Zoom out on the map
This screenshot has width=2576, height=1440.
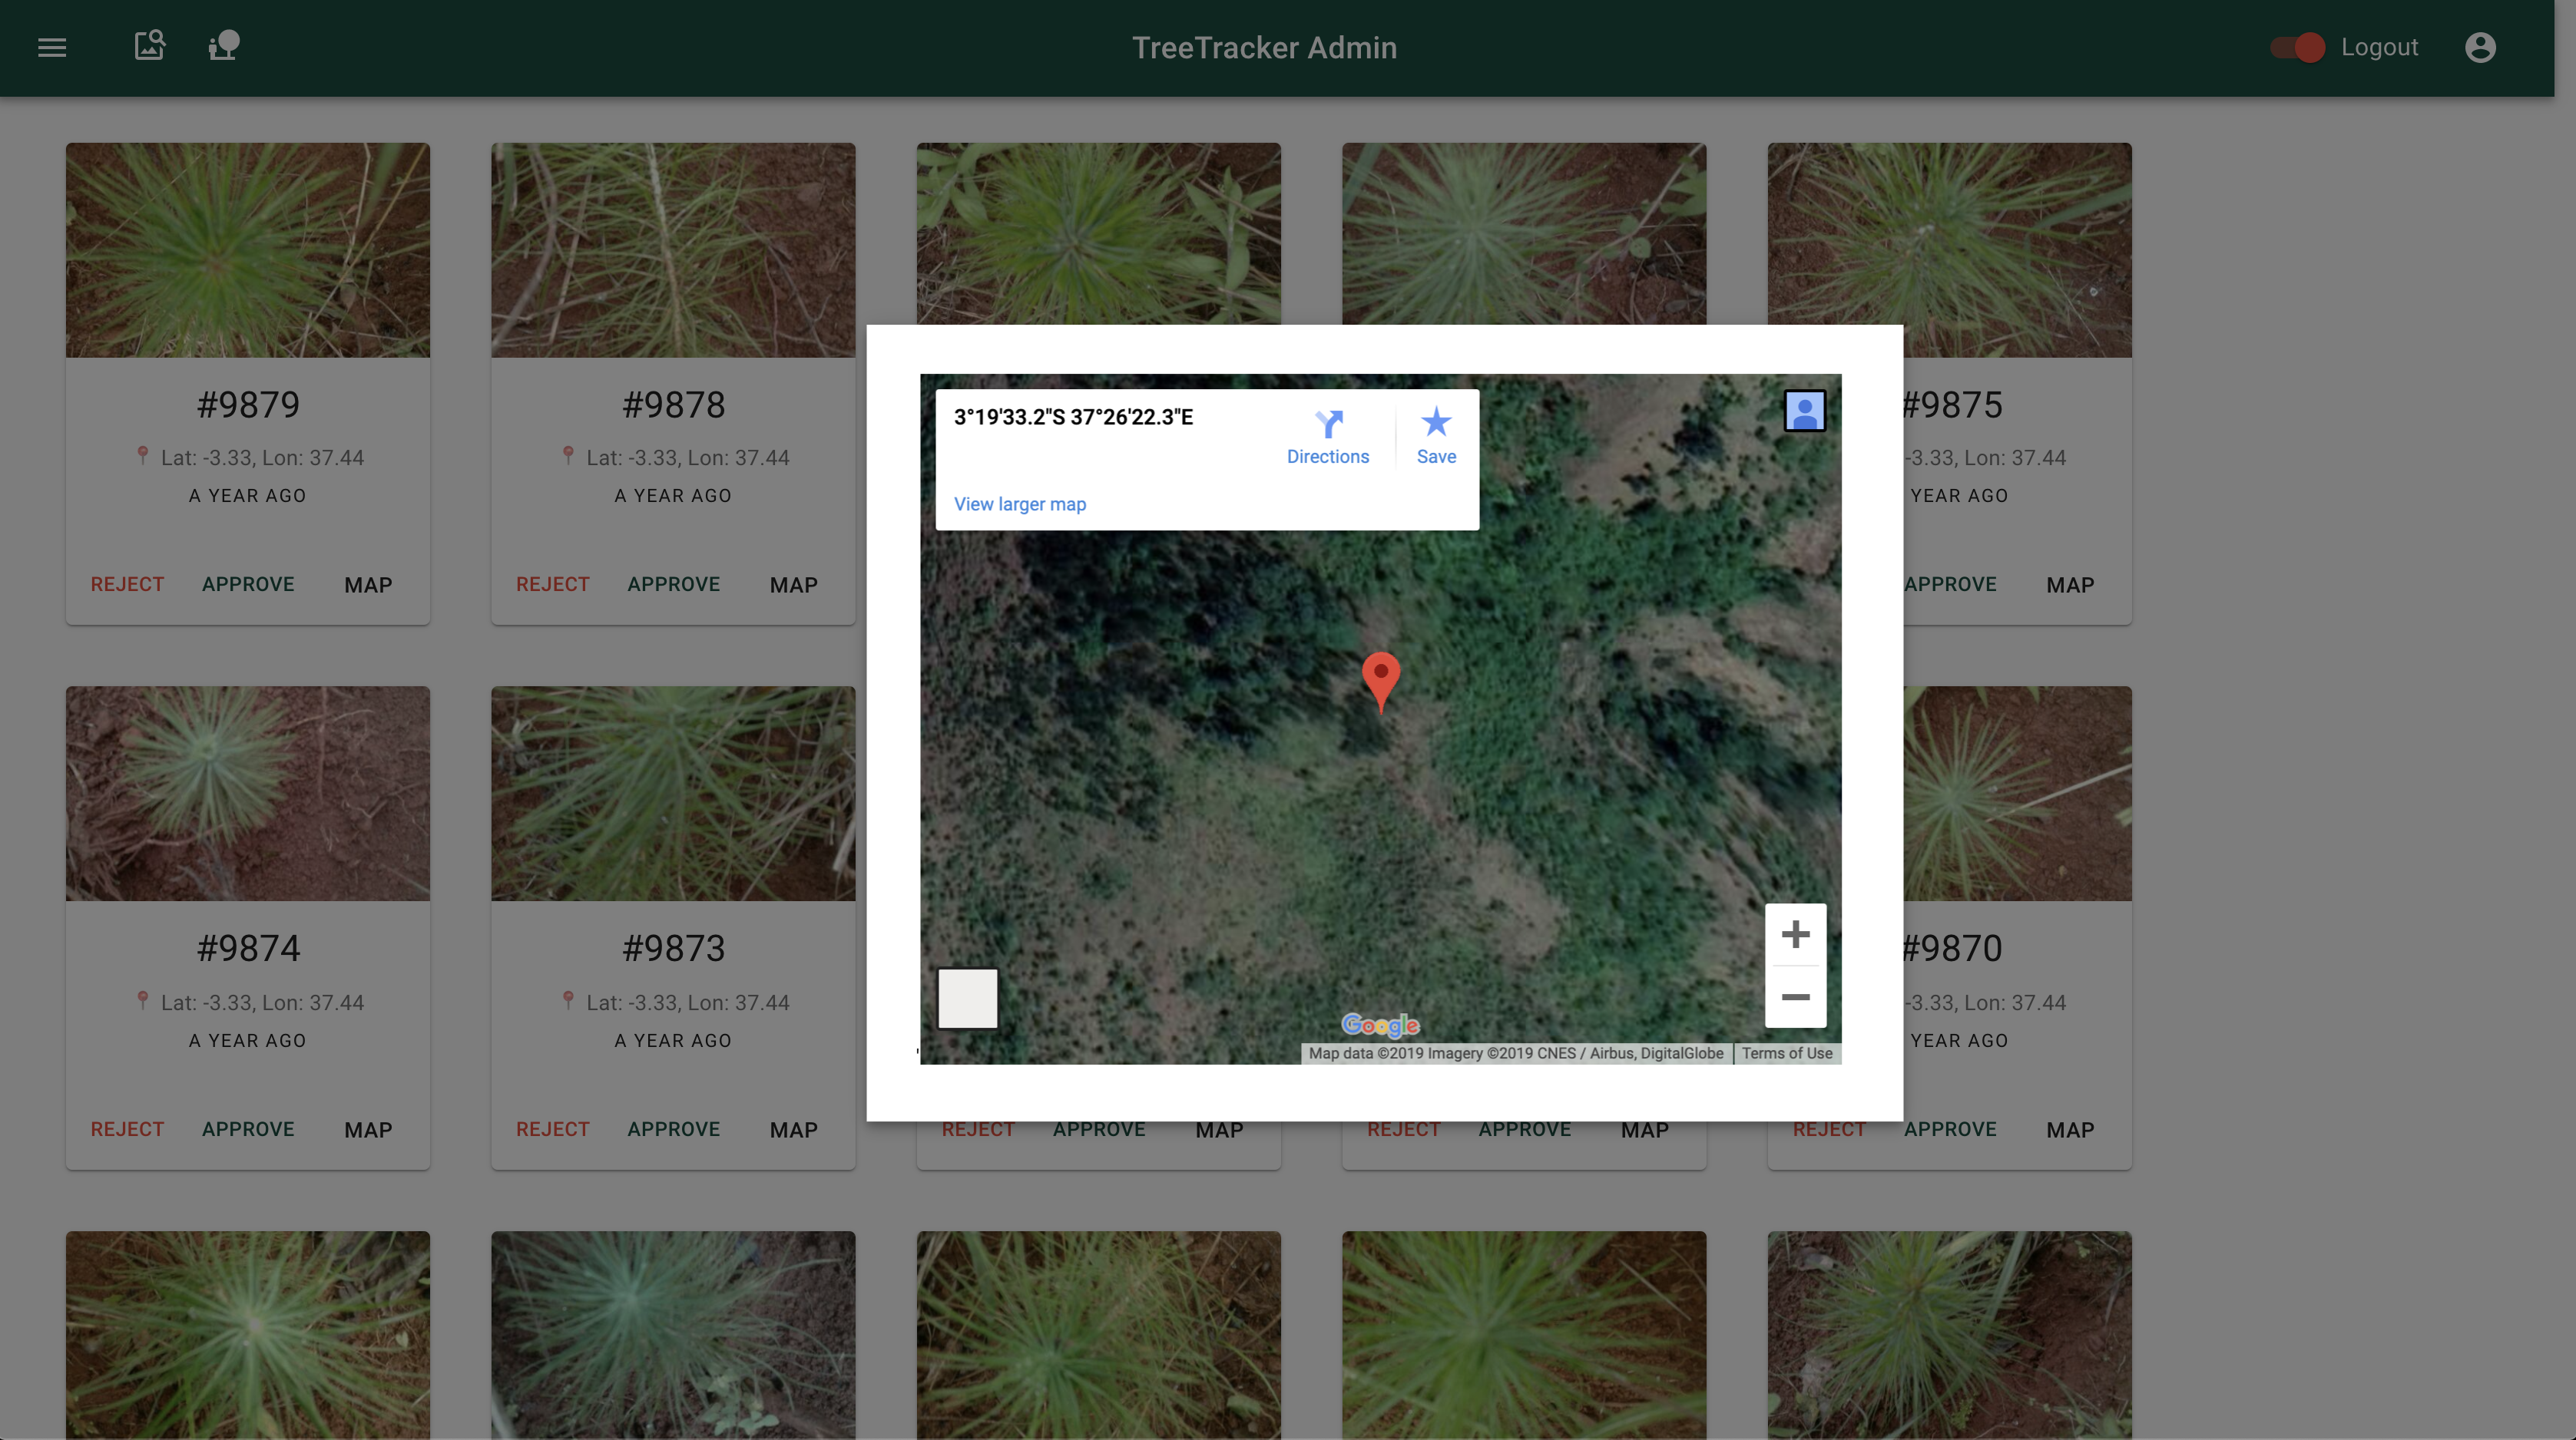click(x=1795, y=997)
